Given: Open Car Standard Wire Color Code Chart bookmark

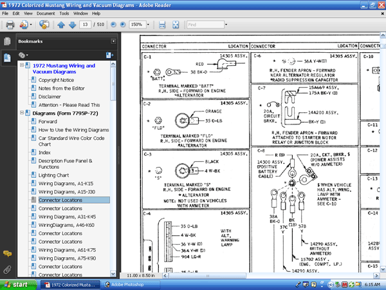Looking at the screenshot, I should pyautogui.click(x=71, y=141).
